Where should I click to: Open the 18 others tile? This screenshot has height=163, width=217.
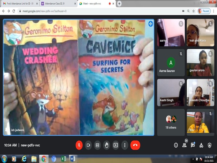171,122
